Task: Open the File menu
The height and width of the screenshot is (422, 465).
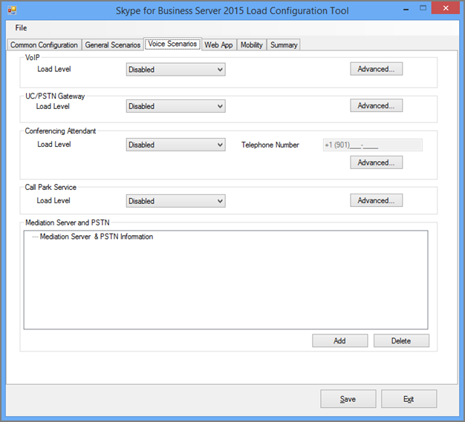Action: click(21, 28)
